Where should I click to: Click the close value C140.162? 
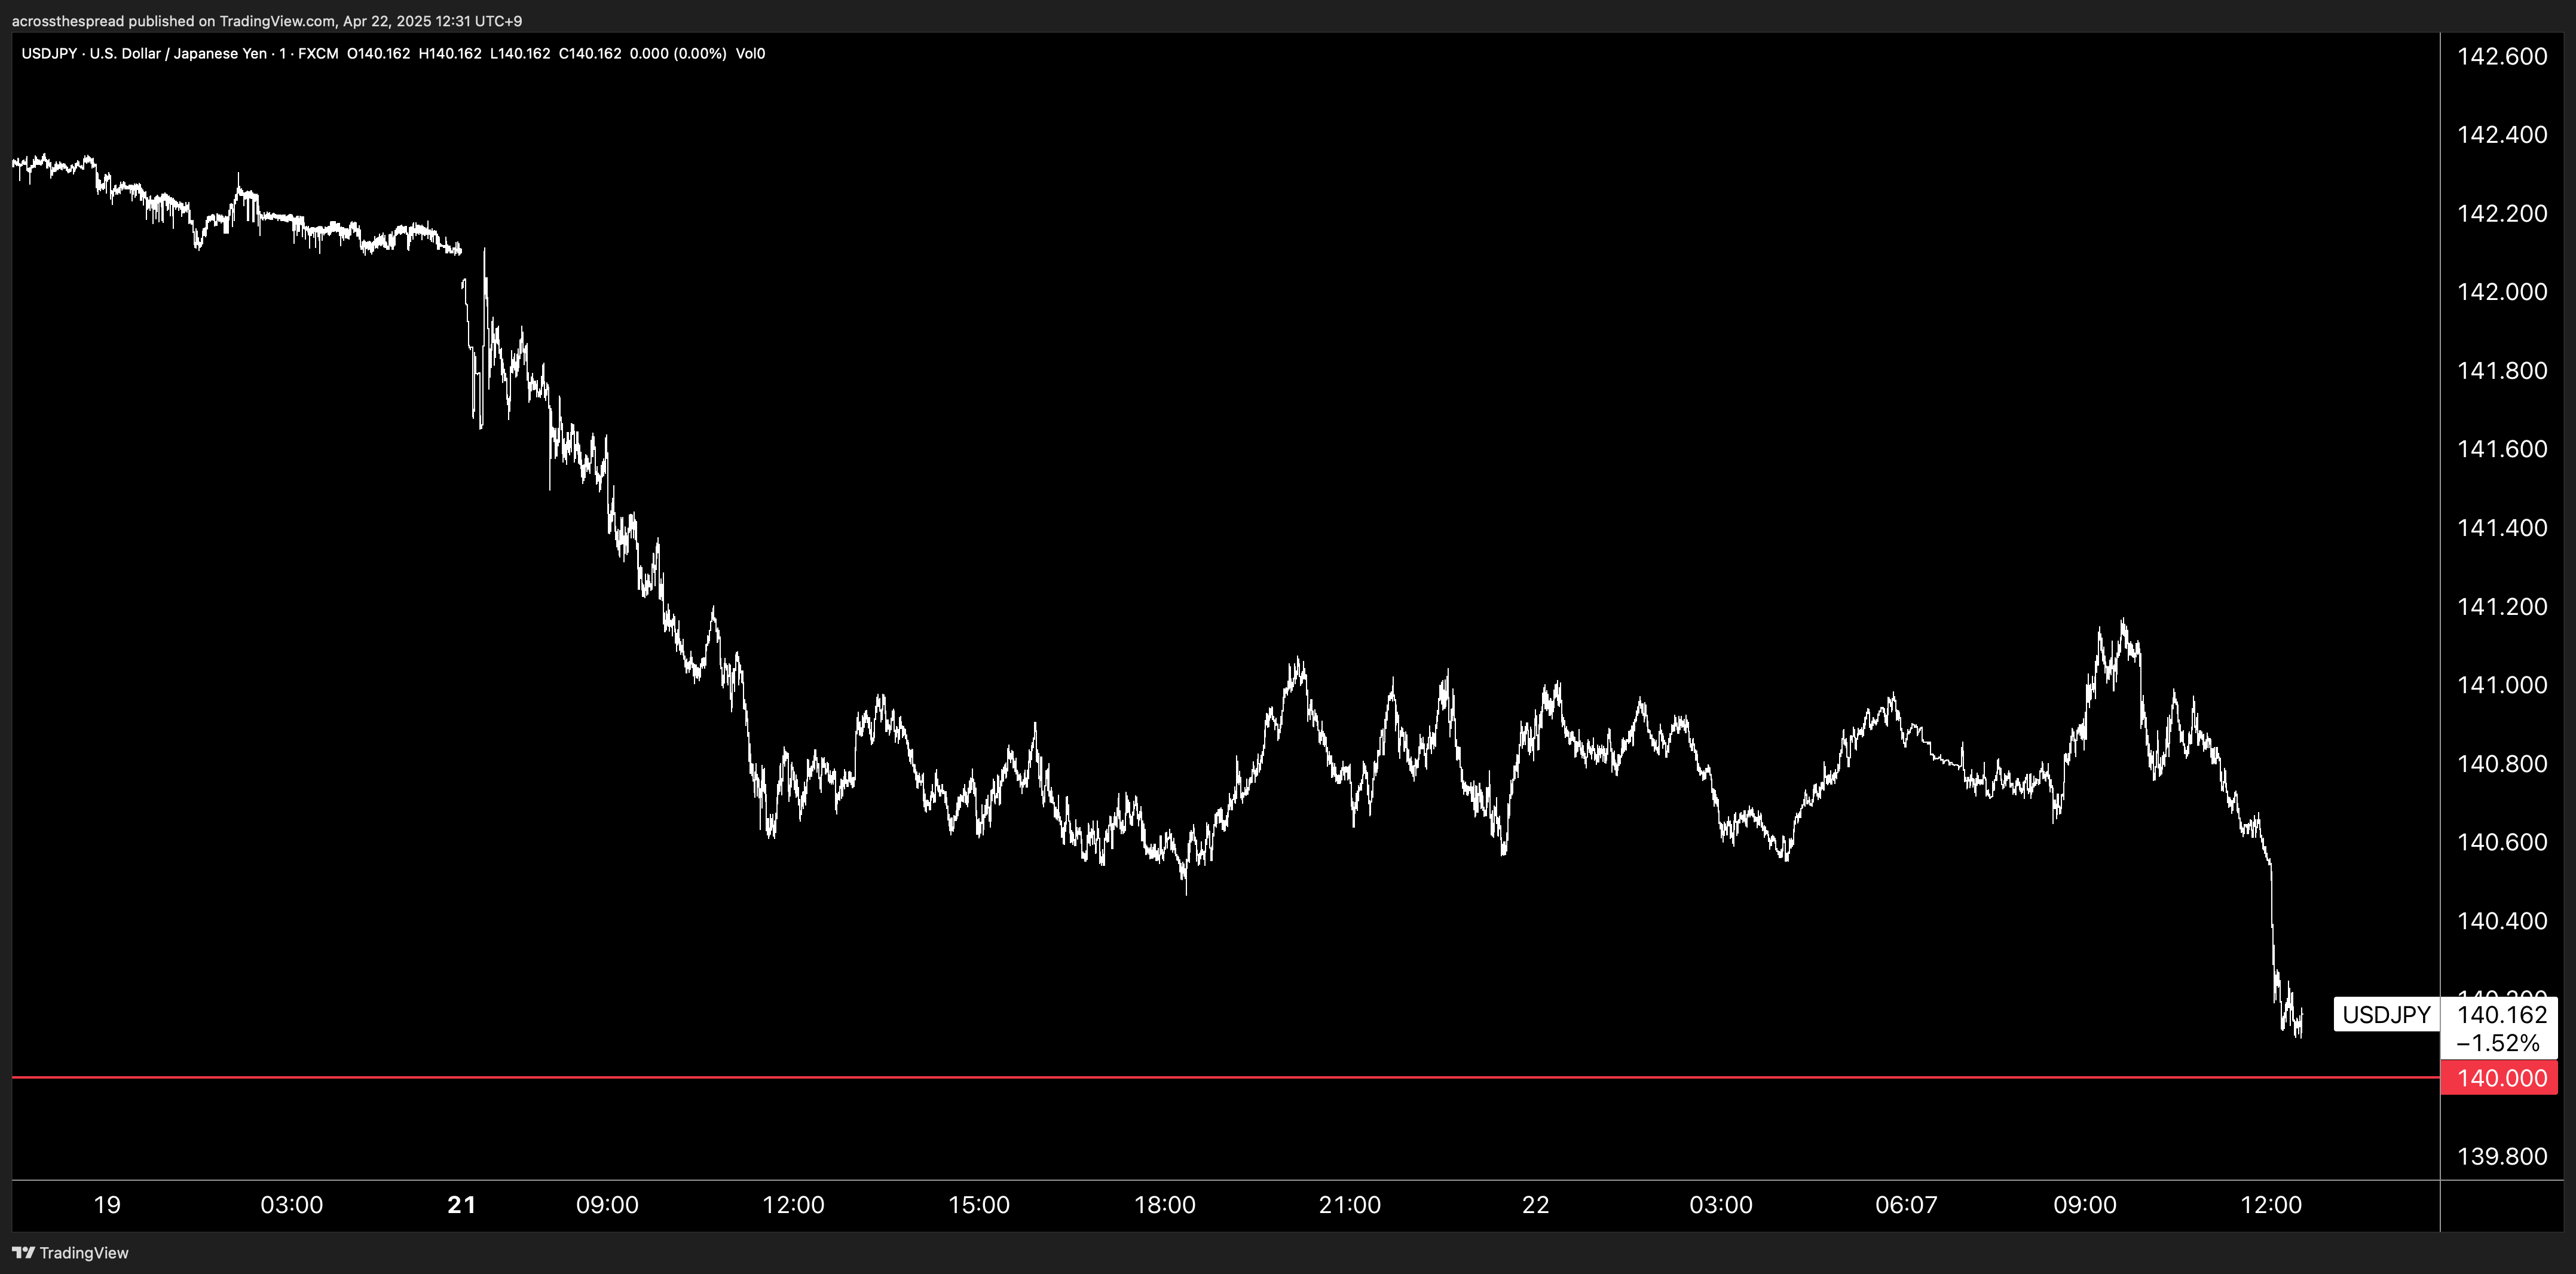590,53
